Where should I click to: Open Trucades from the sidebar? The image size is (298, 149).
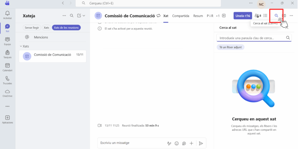pos(7,80)
